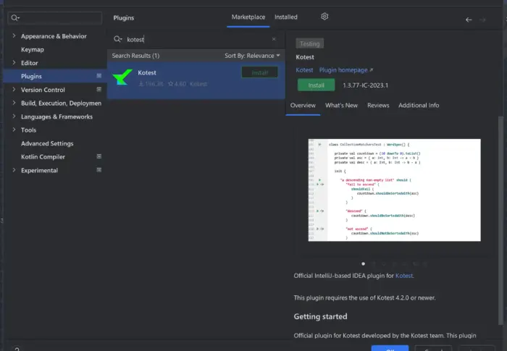Screen dimensions: 507x351
Task: Open the Overview tab
Action: (x=303, y=106)
